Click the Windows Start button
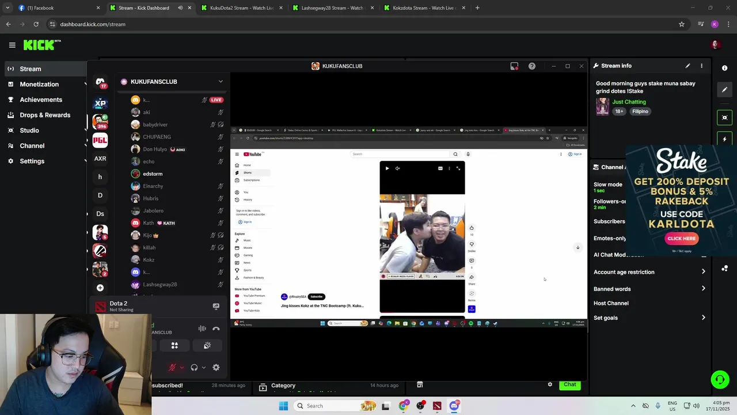The height and width of the screenshot is (415, 737). pos(283,406)
